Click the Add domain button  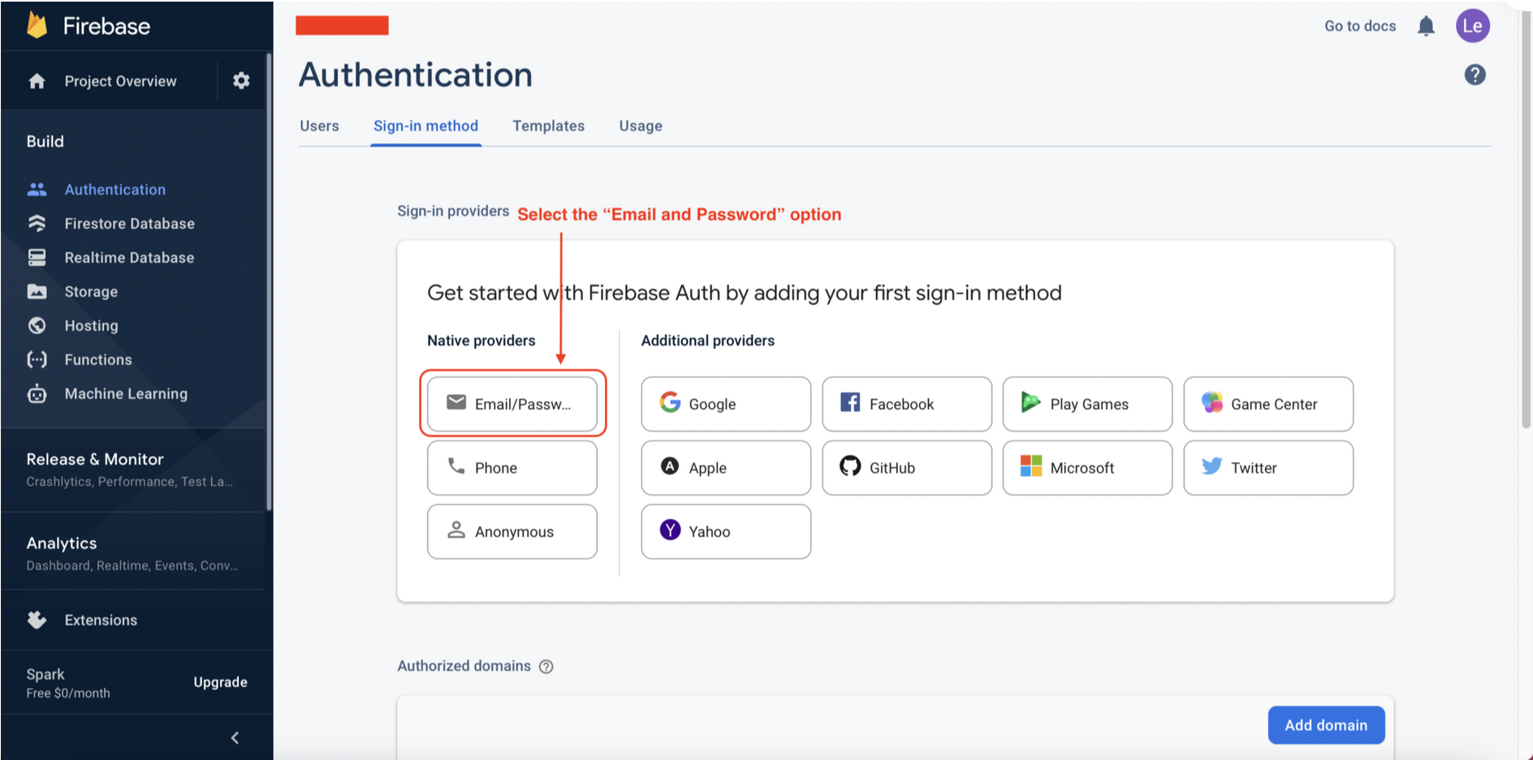(1325, 725)
